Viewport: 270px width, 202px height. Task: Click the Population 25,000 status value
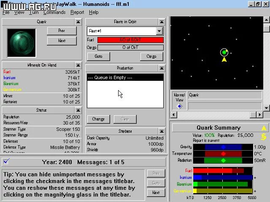coord(73,117)
